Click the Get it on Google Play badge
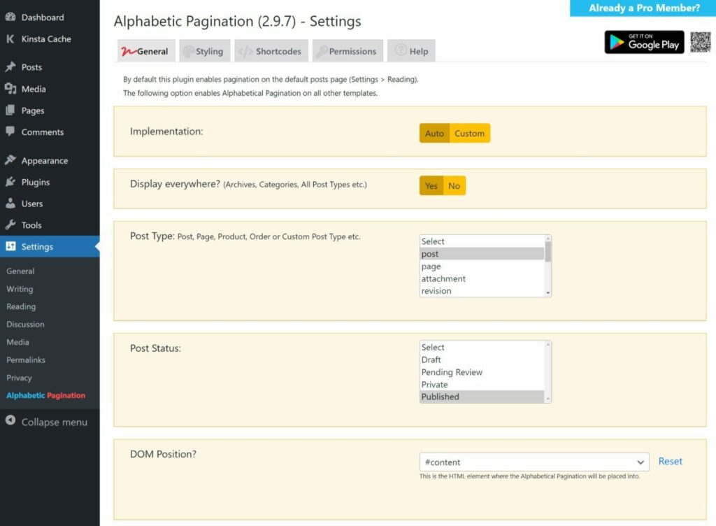 pyautogui.click(x=643, y=42)
